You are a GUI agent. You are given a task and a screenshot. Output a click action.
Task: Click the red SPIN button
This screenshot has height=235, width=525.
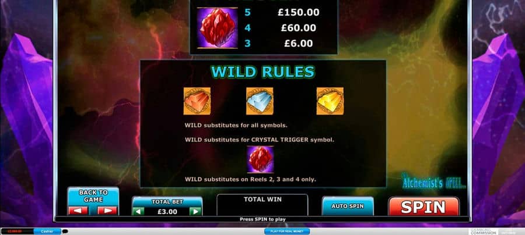pyautogui.click(x=423, y=206)
